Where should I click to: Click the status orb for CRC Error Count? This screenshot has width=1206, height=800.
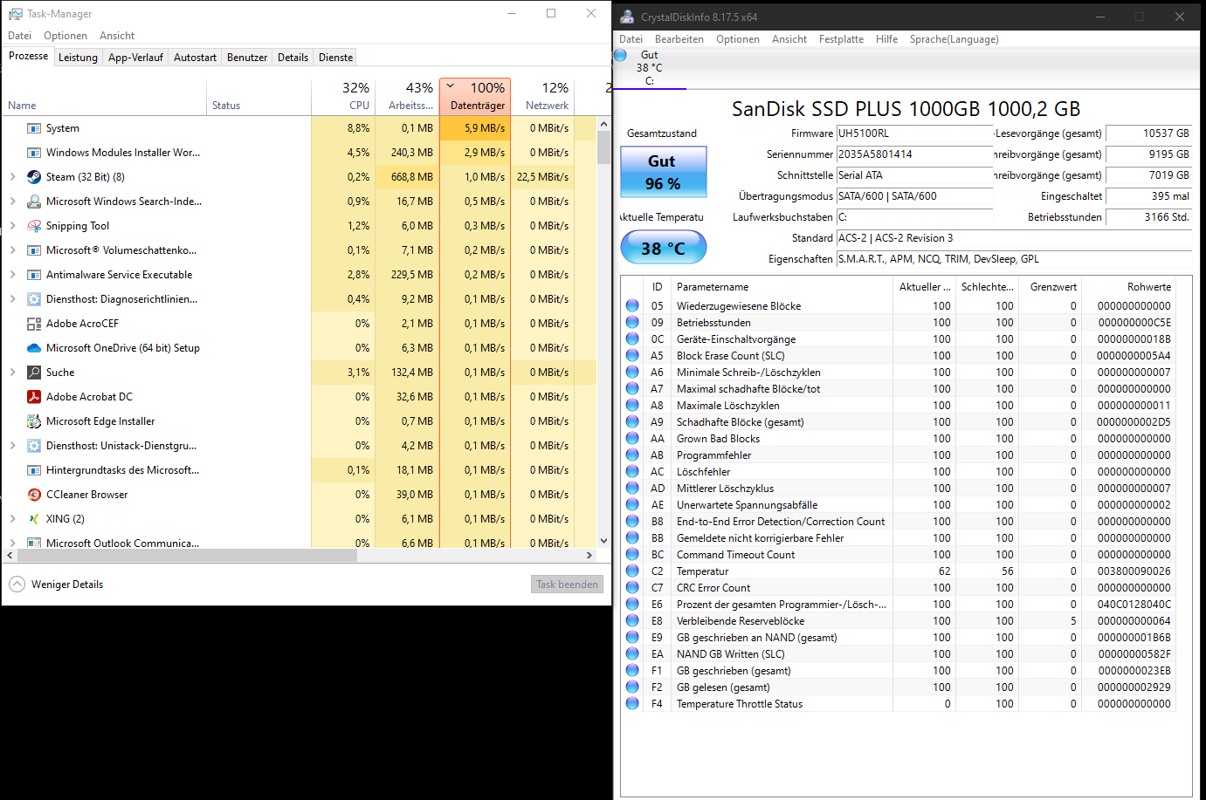[632, 587]
